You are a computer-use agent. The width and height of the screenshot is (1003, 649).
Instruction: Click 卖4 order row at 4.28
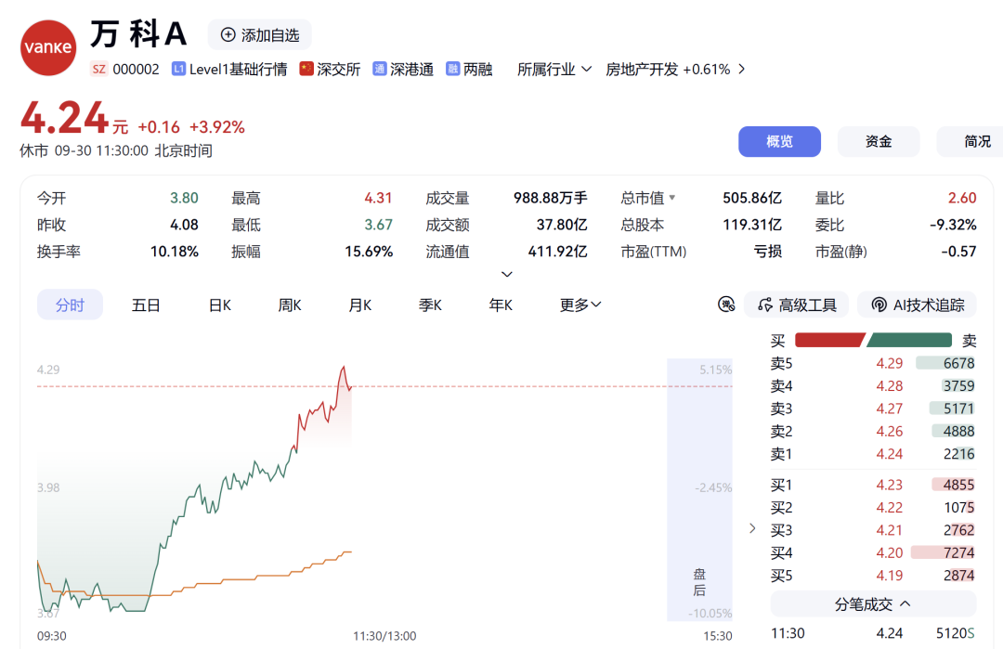(x=872, y=385)
